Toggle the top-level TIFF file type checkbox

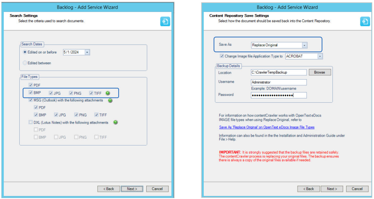point(91,93)
